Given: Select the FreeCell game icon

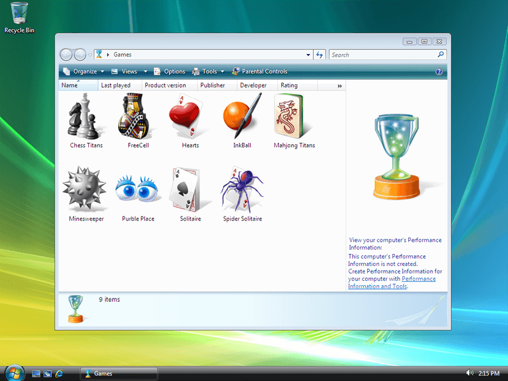Looking at the screenshot, I should click(134, 116).
